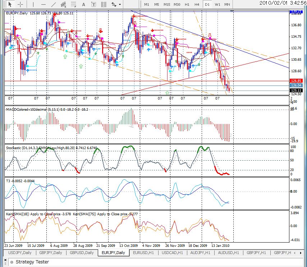This screenshot has width=307, height=267.
Task: Select the Cycle Lines tool
Action: [x=104, y=4]
